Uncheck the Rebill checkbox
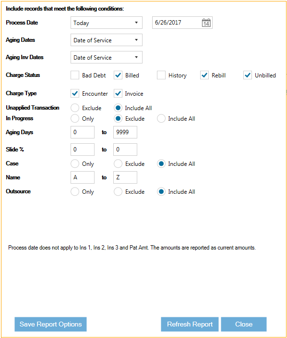 [x=204, y=75]
